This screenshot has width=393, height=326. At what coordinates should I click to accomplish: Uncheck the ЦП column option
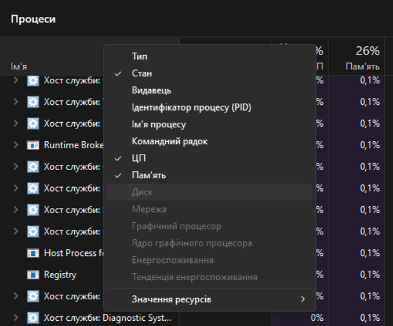click(139, 158)
